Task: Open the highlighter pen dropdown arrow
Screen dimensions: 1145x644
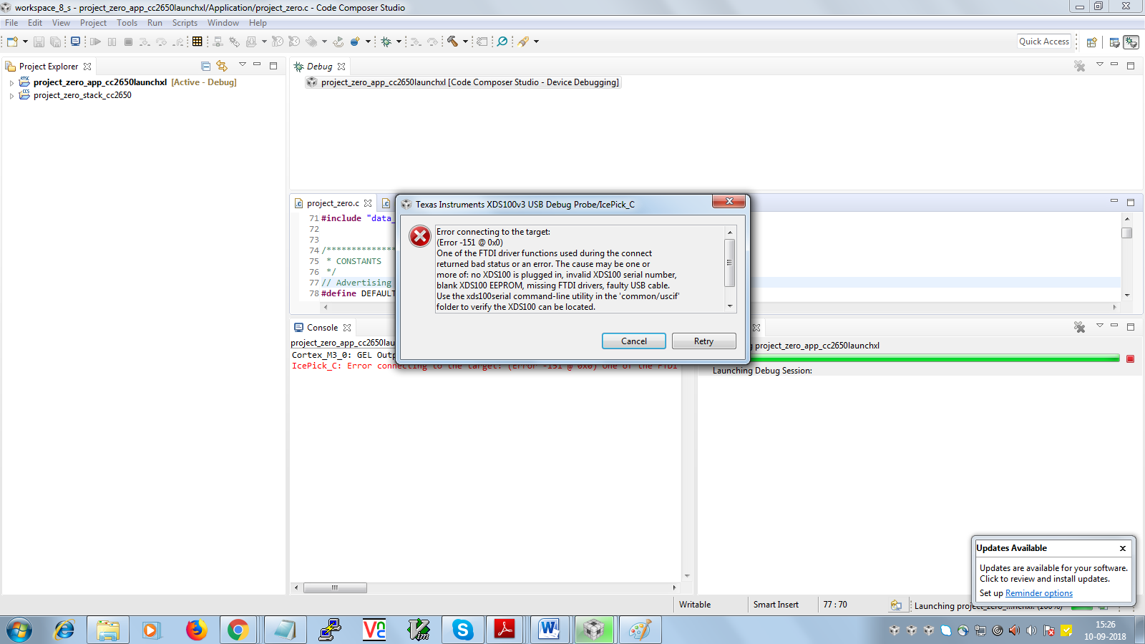Action: point(536,42)
